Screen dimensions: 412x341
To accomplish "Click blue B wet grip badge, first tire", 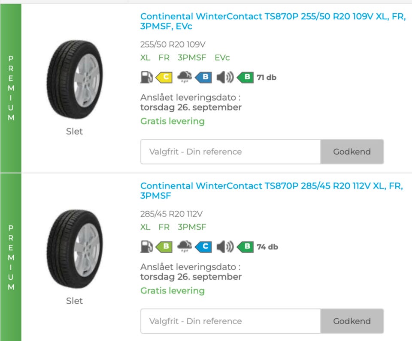I will pos(204,78).
